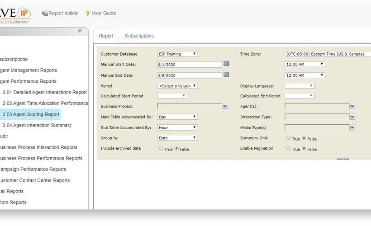Expand Campaign Performance Reports category

click(33, 169)
